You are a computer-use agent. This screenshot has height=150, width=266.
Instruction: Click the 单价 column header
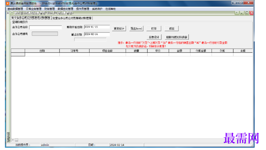click(158, 51)
